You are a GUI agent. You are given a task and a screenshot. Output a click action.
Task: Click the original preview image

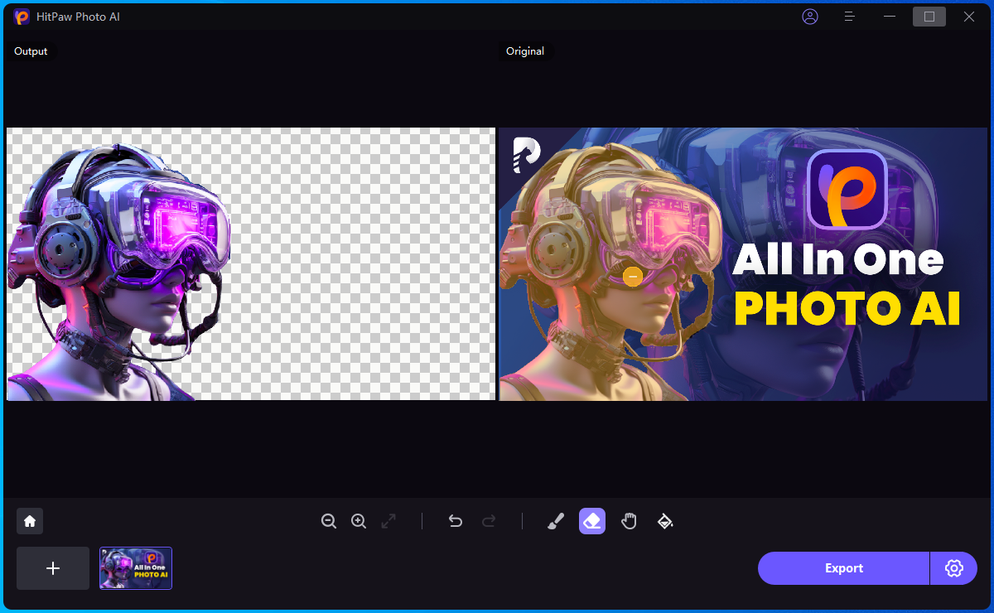click(743, 263)
